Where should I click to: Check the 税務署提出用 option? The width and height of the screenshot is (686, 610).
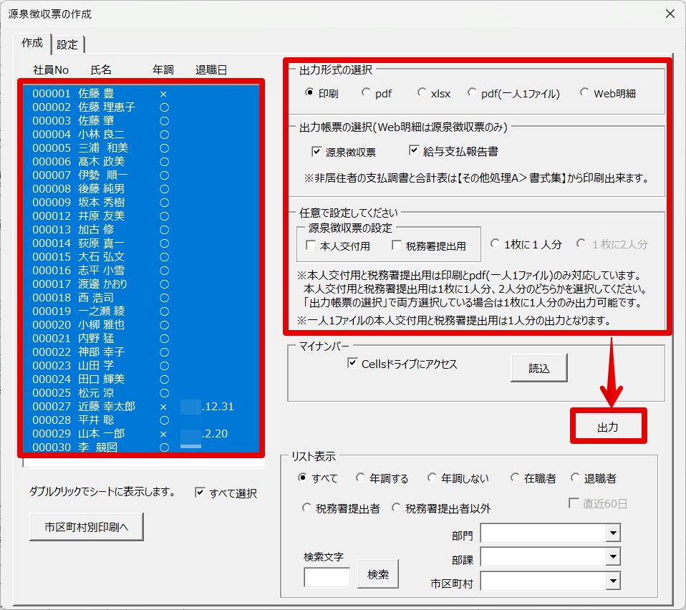point(397,246)
